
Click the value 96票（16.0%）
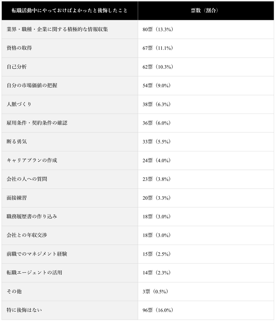coord(158,310)
